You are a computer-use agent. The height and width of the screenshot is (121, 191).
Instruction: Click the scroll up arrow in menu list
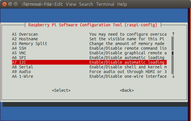(173, 34)
